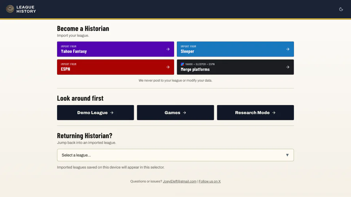Click the arrow next to Demo League
This screenshot has height=197, width=351.
click(x=112, y=113)
